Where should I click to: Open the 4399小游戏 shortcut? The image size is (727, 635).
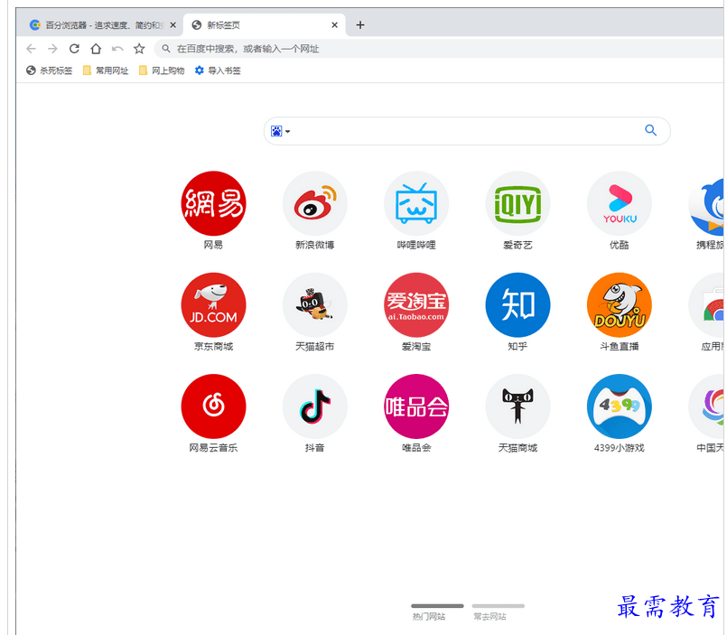(x=619, y=406)
